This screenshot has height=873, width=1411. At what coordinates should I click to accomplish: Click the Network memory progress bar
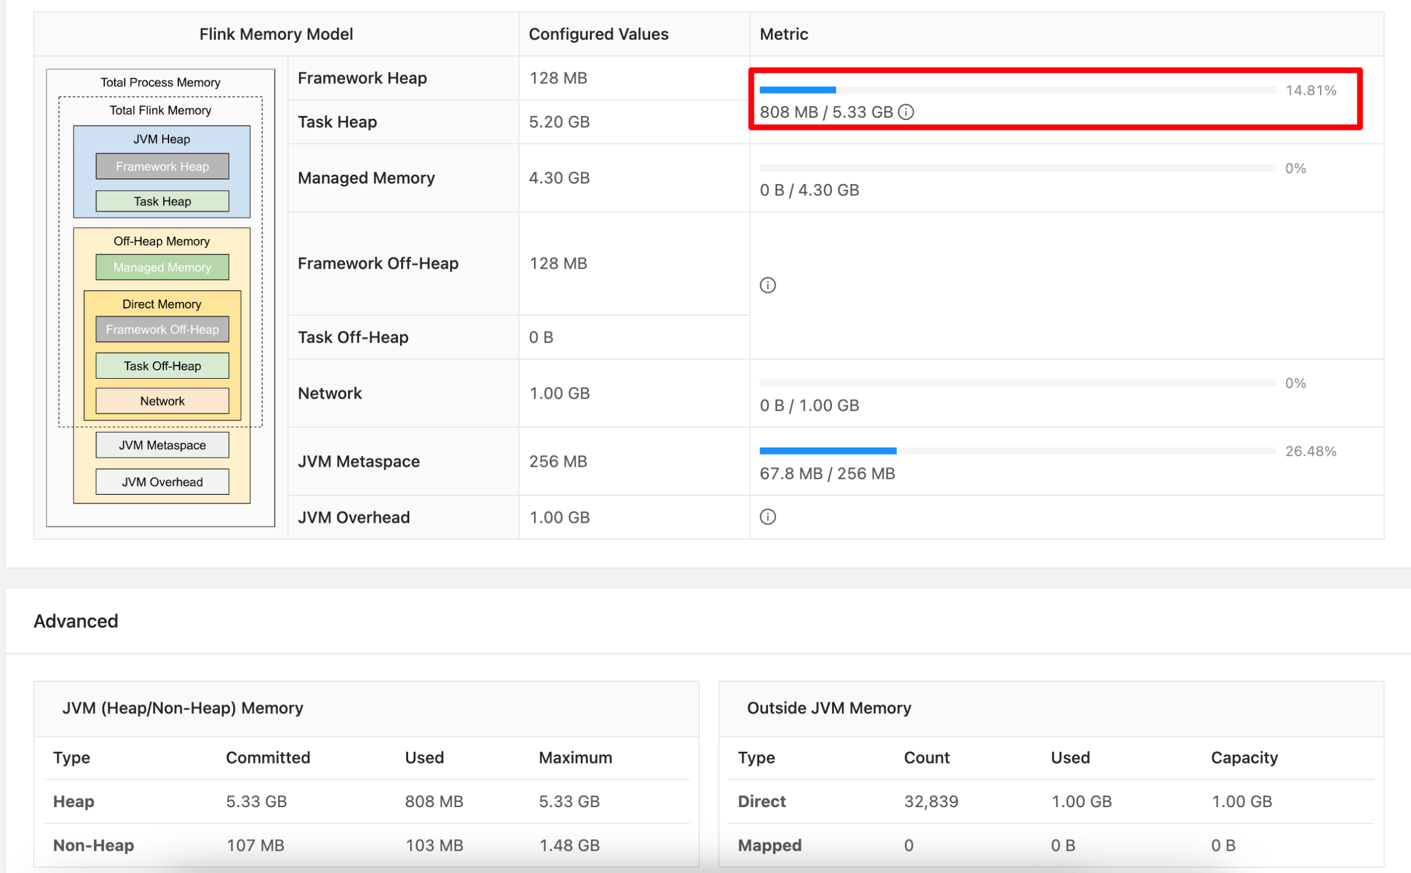[1017, 383]
